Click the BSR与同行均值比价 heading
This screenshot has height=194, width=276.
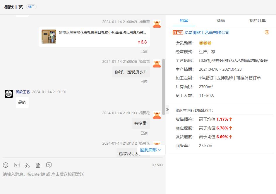pos(194,110)
